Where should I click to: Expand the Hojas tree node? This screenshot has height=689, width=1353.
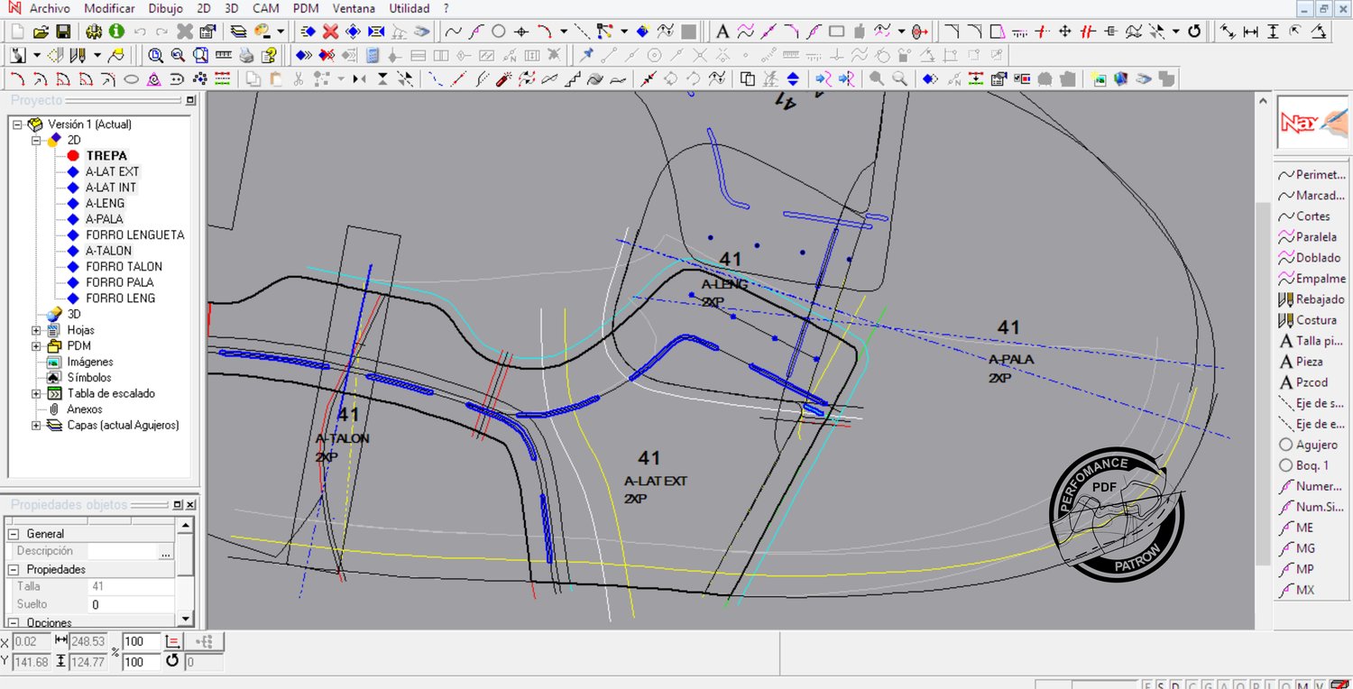(x=36, y=330)
